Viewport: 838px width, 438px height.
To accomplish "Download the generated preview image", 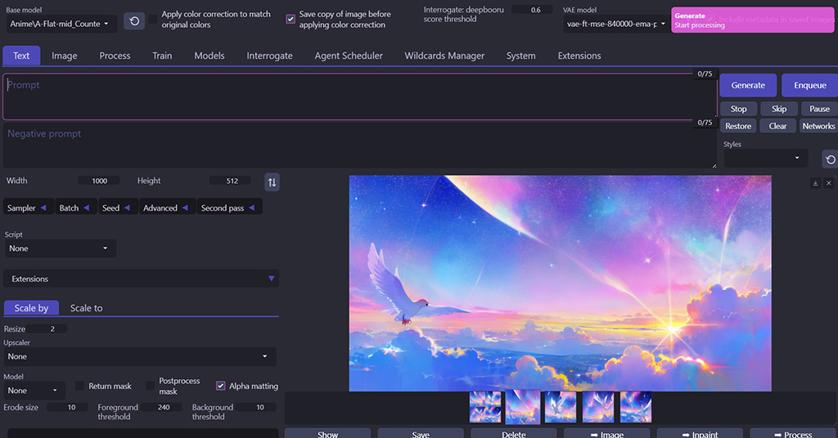I will point(815,183).
